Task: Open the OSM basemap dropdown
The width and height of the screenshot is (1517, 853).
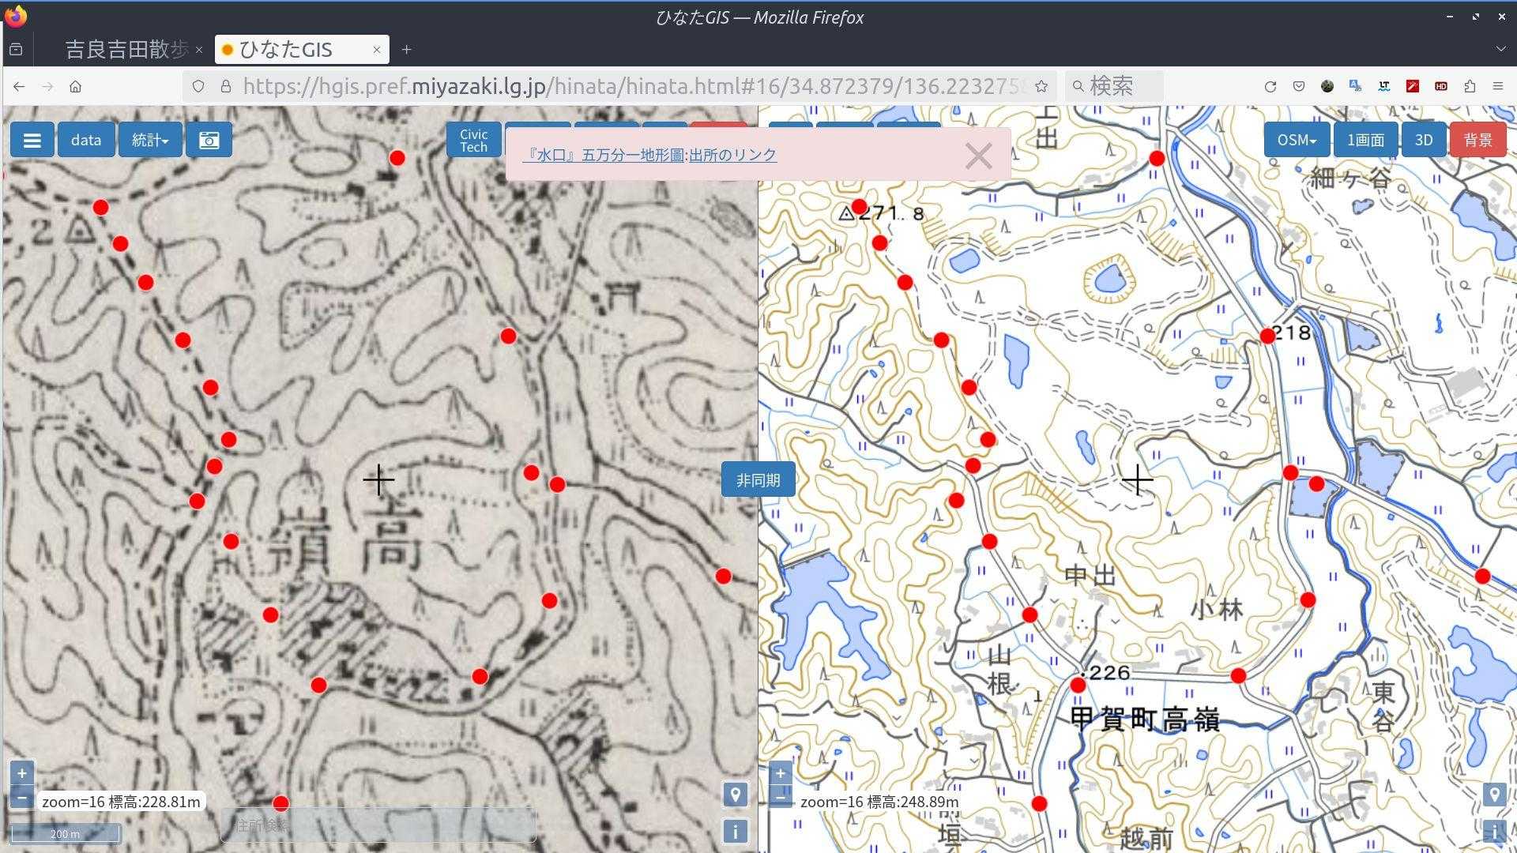Action: coord(1296,140)
